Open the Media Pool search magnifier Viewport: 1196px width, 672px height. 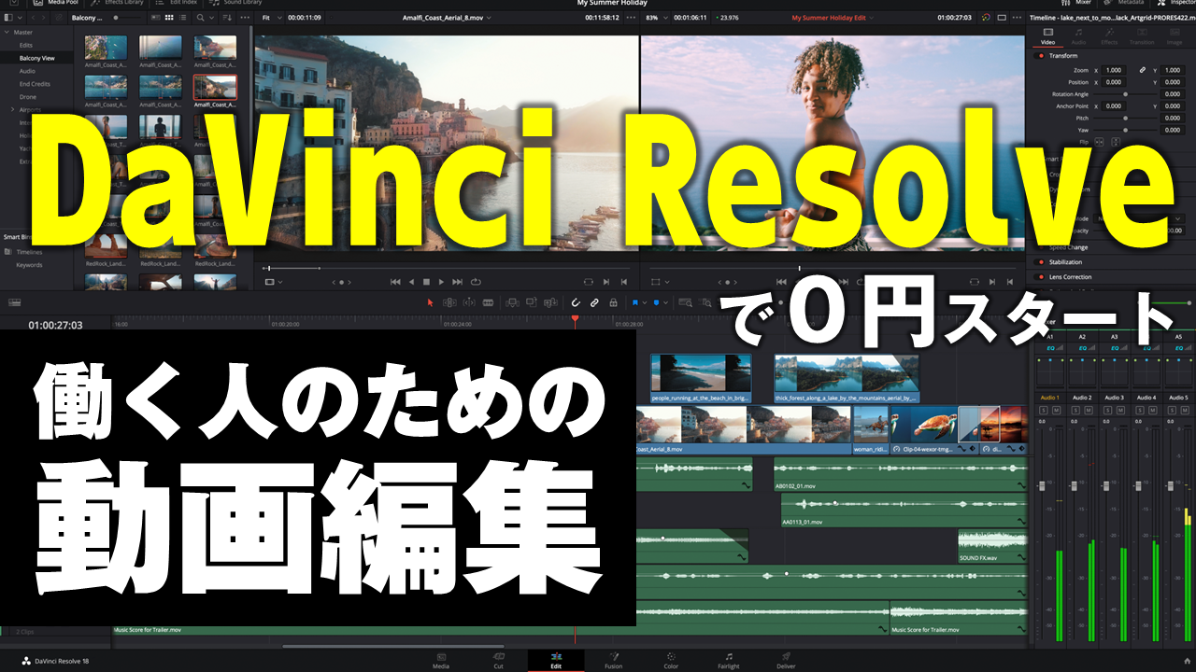199,18
